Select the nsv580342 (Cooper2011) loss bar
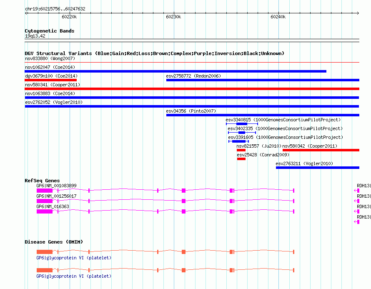 click(321, 150)
